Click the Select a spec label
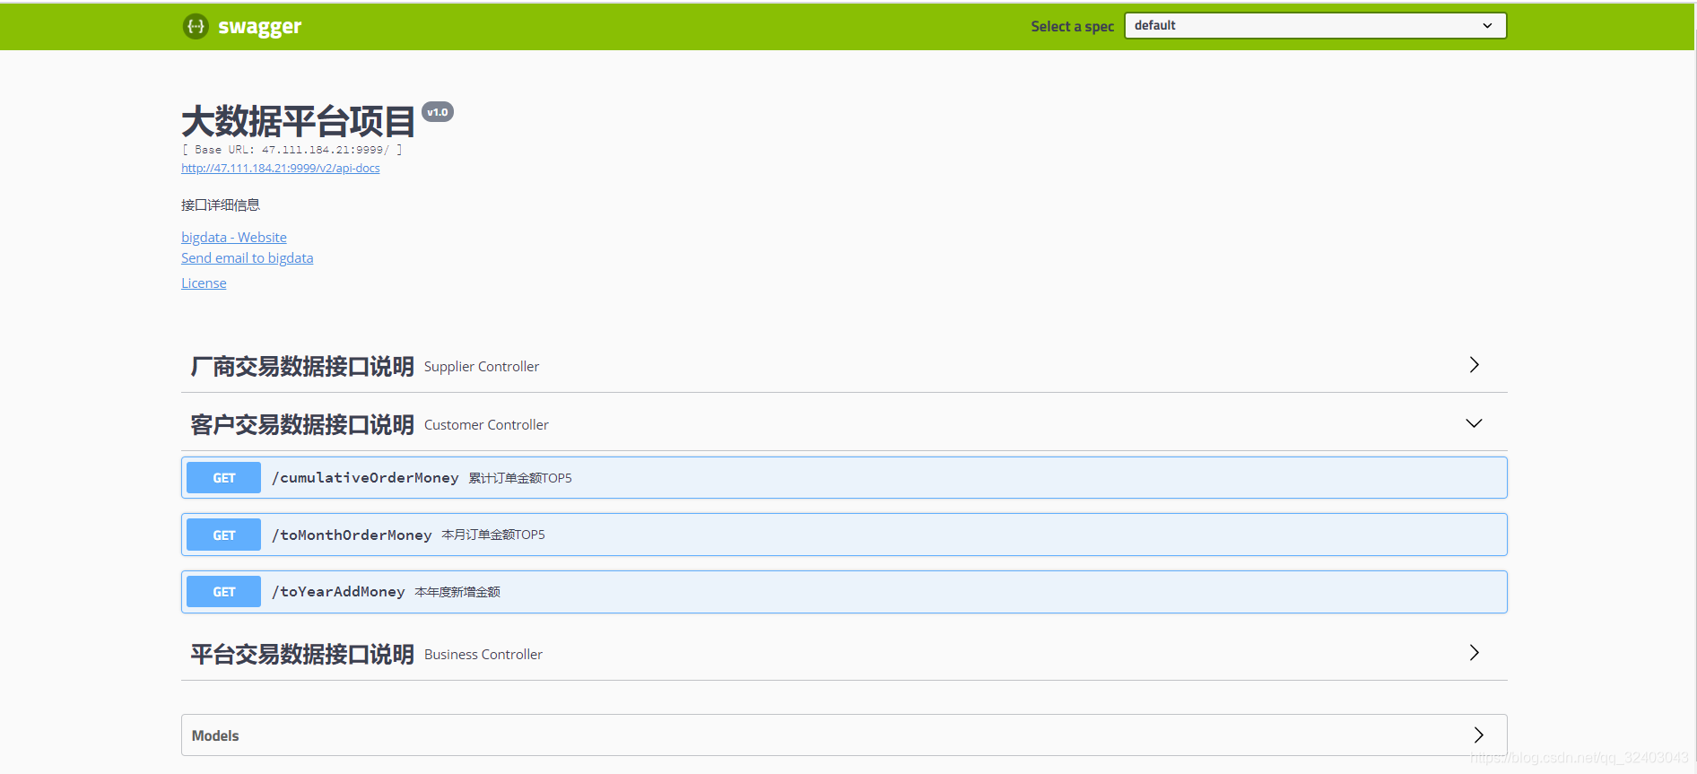 [x=1073, y=26]
